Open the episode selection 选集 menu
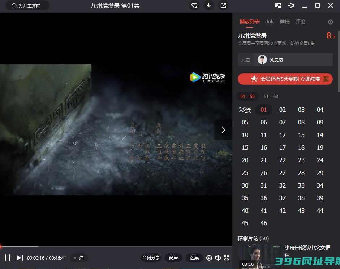The width and height of the screenshot is (340, 269). click(194, 258)
